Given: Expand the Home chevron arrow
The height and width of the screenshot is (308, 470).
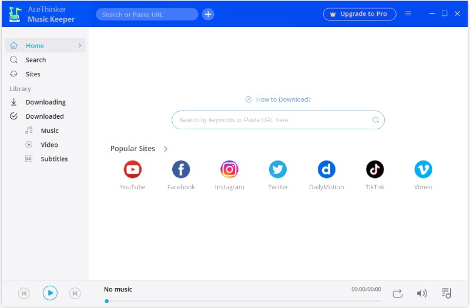Looking at the screenshot, I should pos(80,45).
